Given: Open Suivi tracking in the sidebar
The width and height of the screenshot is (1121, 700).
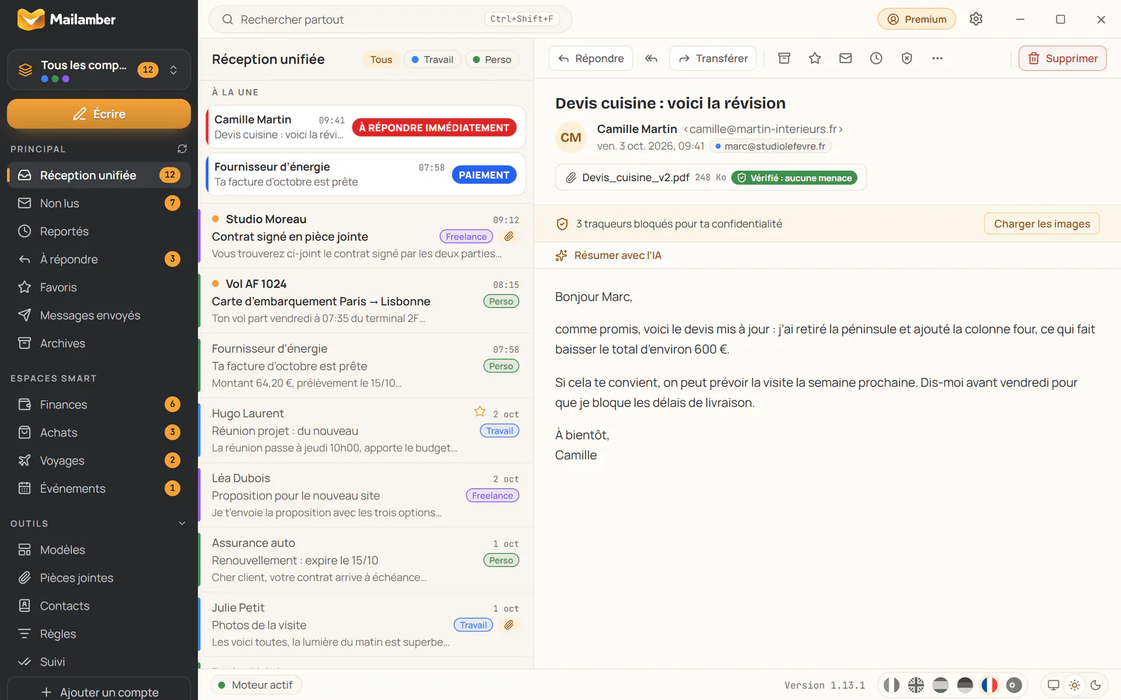Looking at the screenshot, I should [99, 661].
